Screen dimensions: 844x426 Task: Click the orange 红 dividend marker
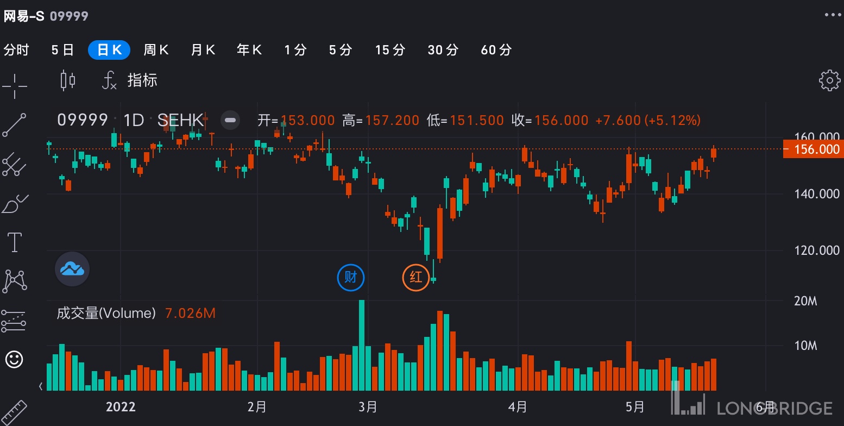coord(416,278)
